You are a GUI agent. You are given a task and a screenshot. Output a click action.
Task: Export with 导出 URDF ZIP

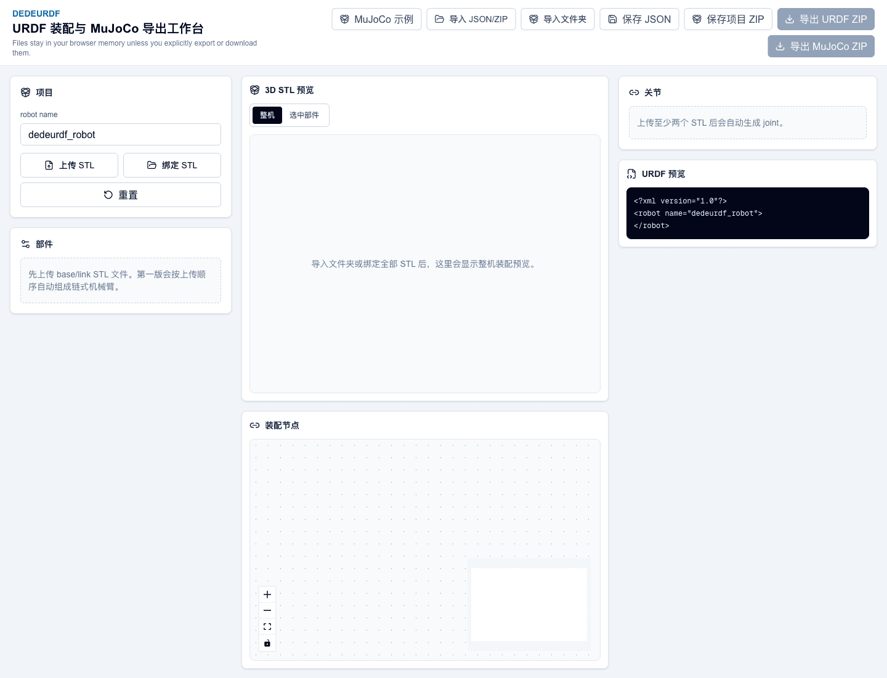pos(826,19)
